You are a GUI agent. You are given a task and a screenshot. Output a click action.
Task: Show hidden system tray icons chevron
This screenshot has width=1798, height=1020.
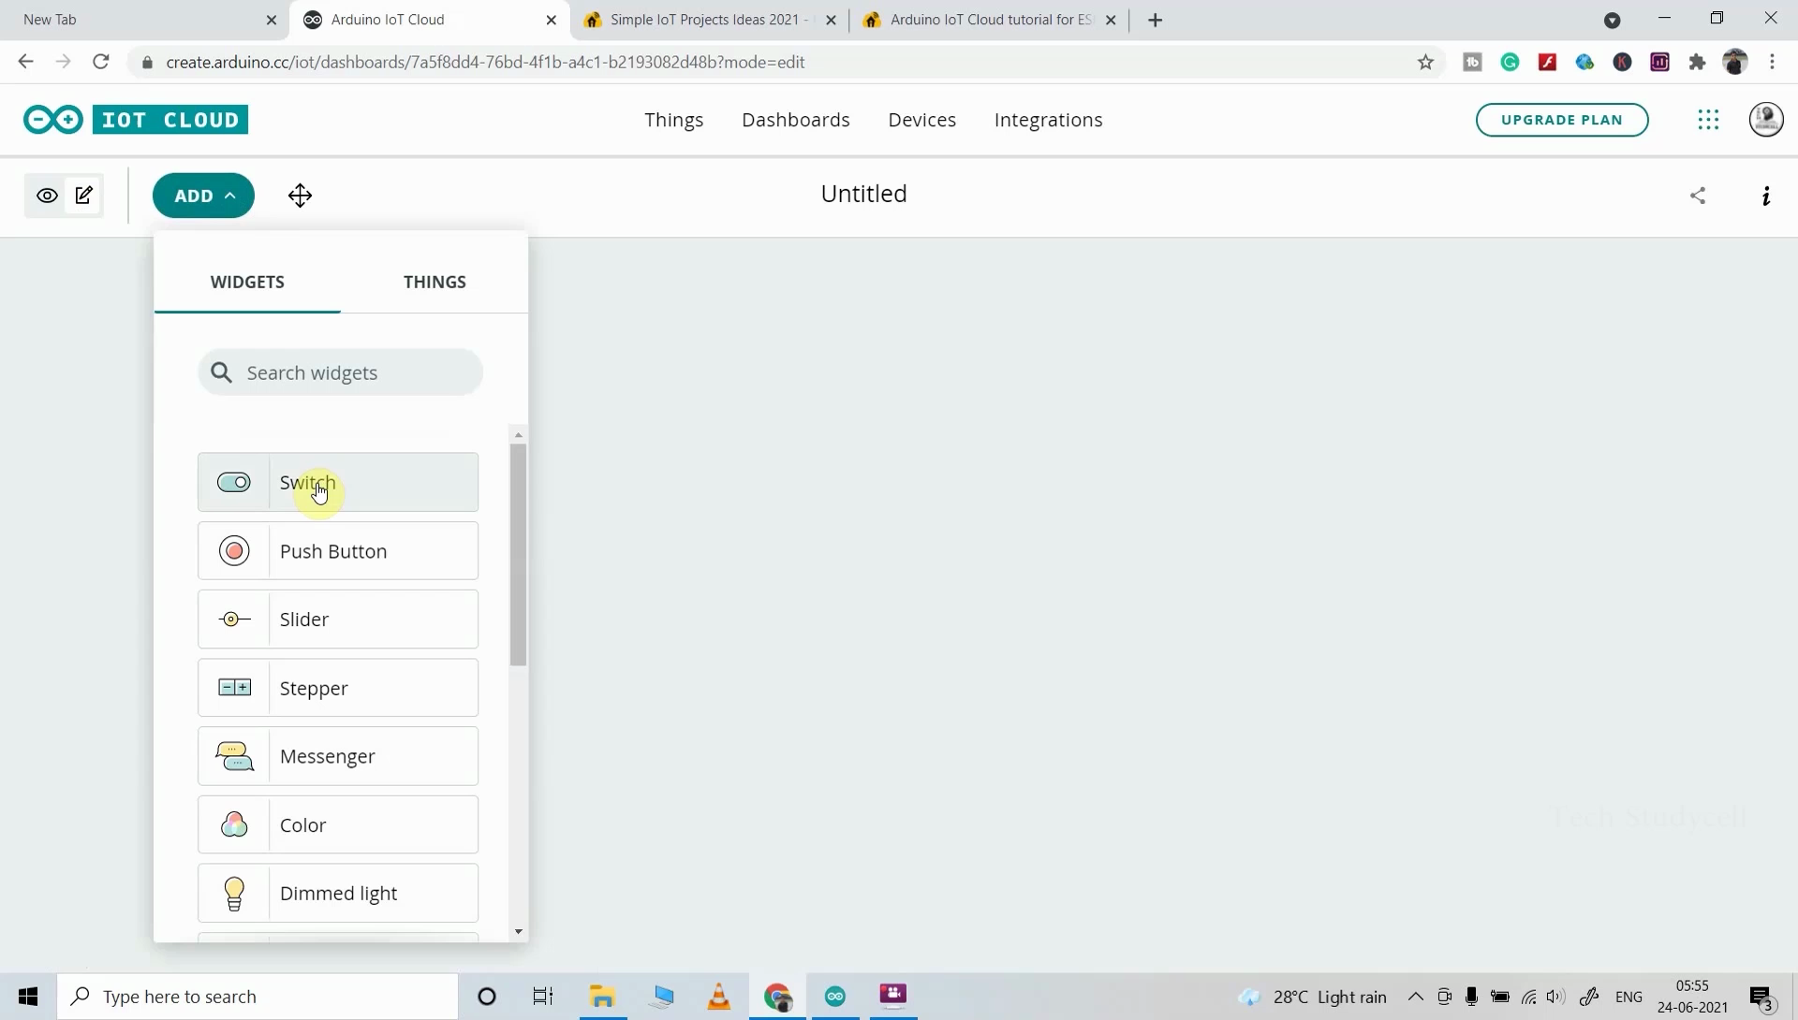(x=1415, y=997)
